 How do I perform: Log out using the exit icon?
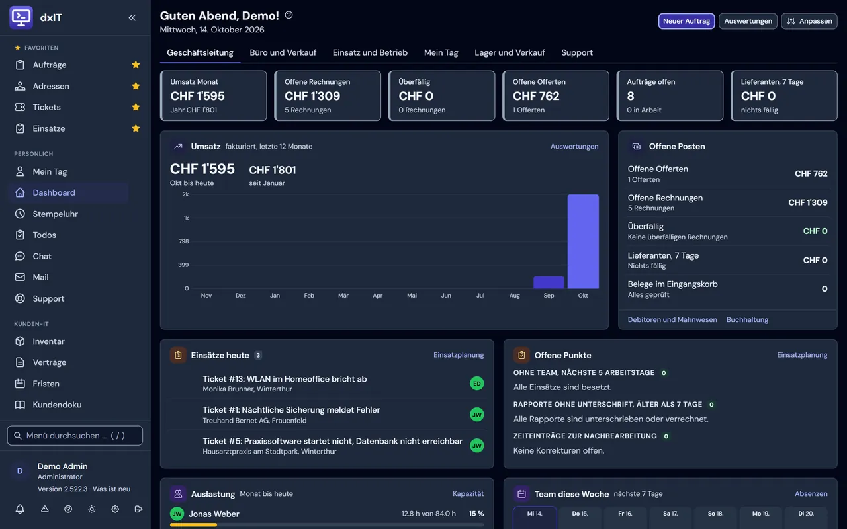coord(138,509)
